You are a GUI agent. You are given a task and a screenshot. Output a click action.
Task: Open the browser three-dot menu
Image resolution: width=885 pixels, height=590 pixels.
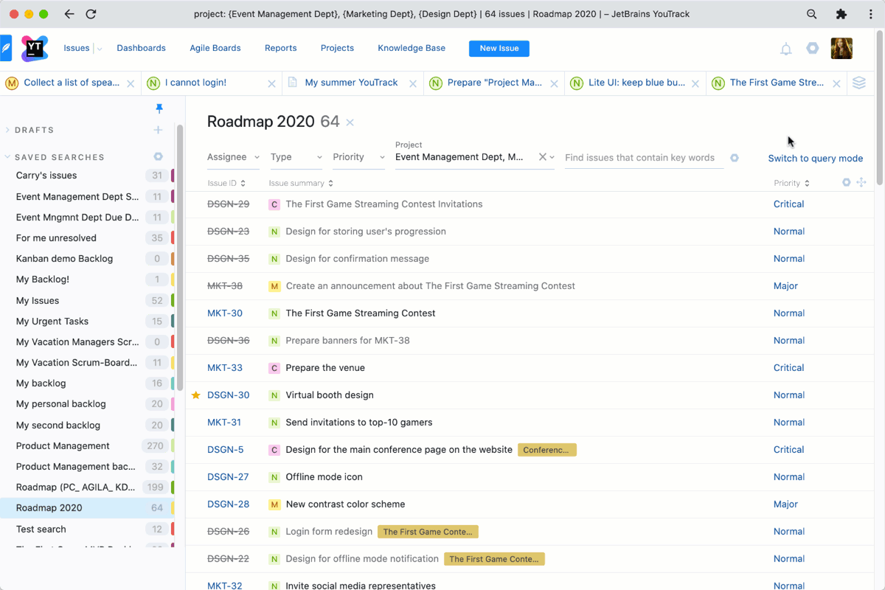pos(870,14)
